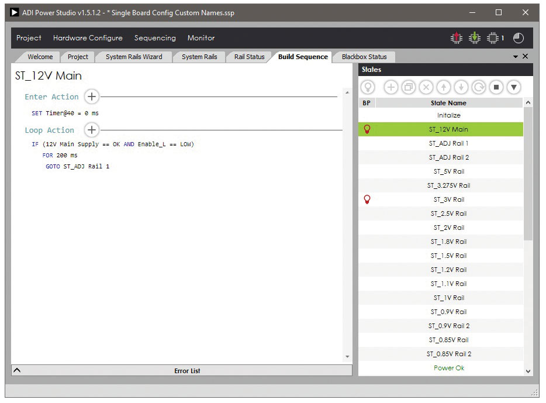The height and width of the screenshot is (403, 546).
Task: Toggle breakpoint on ST_12V Main state
Action: point(367,129)
